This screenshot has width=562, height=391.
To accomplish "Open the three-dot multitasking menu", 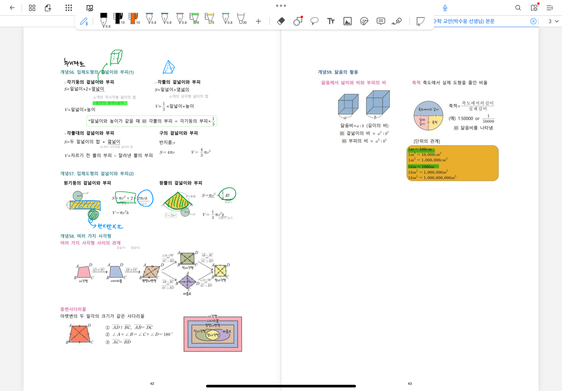I will [281, 6].
